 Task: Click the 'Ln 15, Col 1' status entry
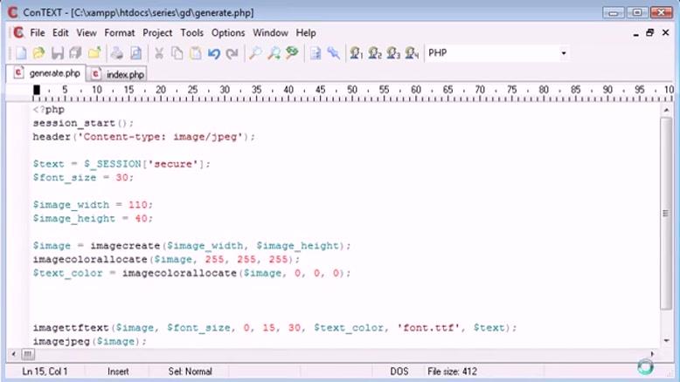coord(45,372)
